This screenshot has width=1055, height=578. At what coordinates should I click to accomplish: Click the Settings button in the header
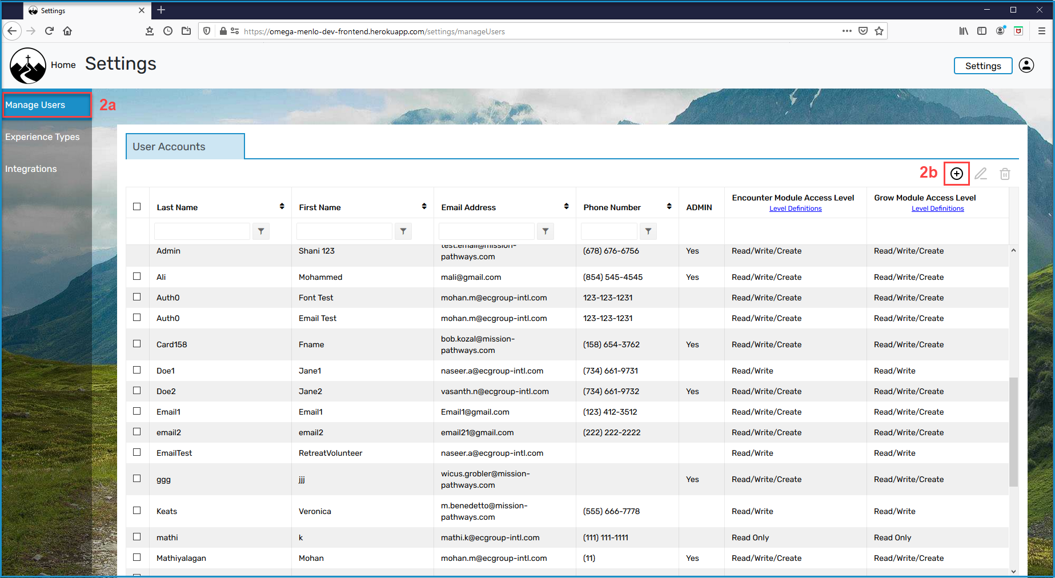(x=983, y=66)
